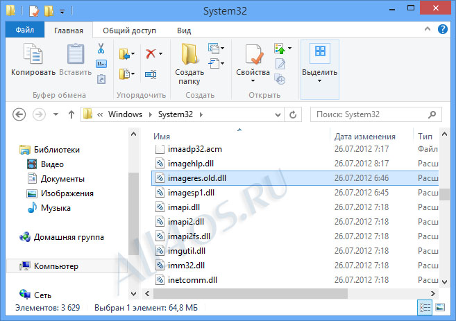Sort by Имя column header
This screenshot has width=456, height=321.
pos(162,137)
